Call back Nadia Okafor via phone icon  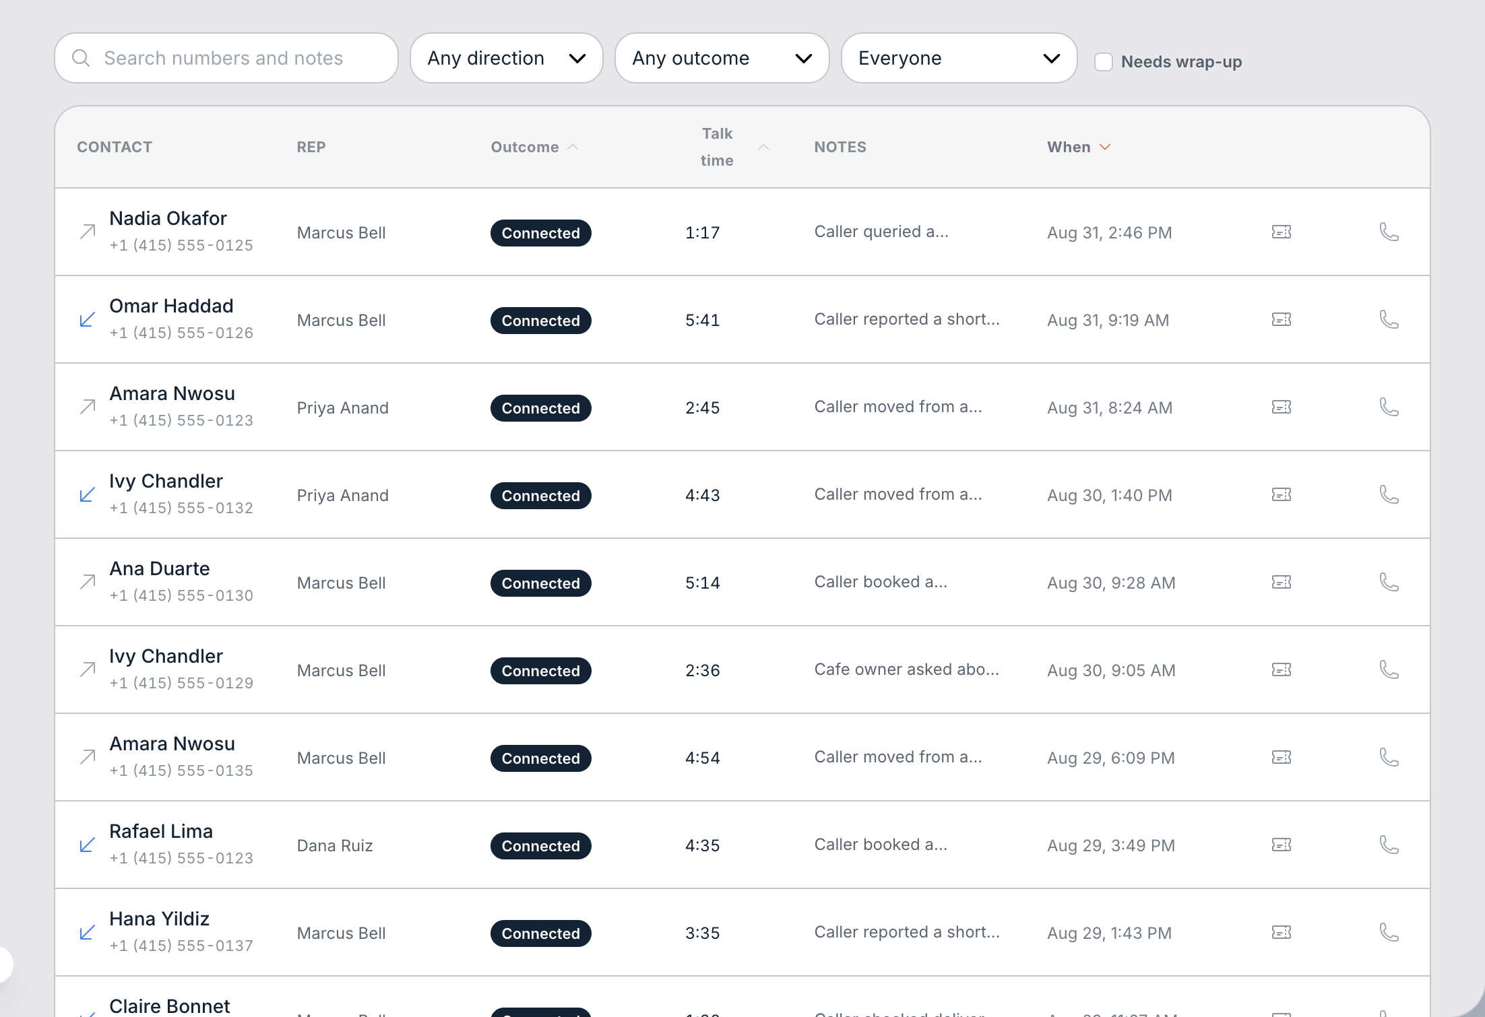[x=1389, y=232]
